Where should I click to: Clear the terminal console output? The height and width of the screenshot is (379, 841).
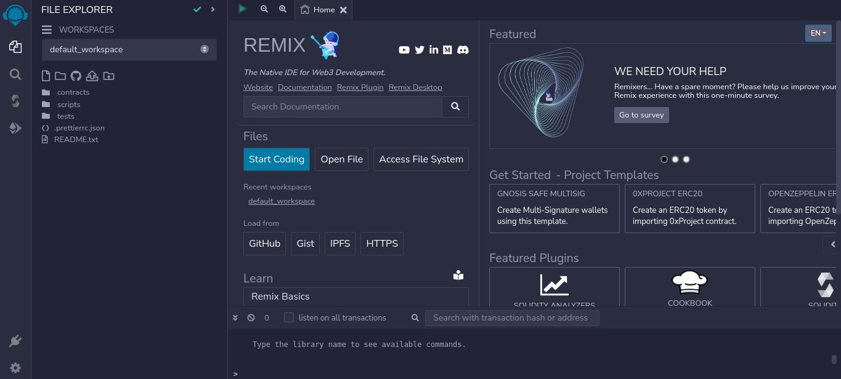(x=251, y=317)
